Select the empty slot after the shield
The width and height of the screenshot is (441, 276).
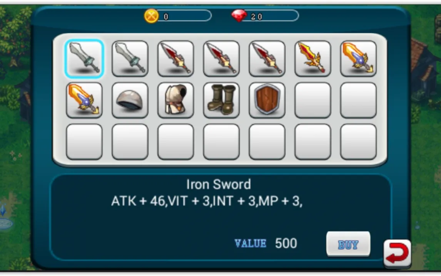tap(312, 100)
